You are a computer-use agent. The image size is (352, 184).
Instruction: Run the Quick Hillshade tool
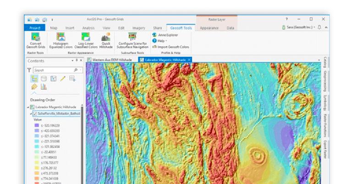pos(106,41)
